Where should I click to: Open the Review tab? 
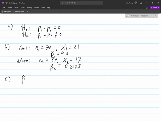tap(37, 8)
